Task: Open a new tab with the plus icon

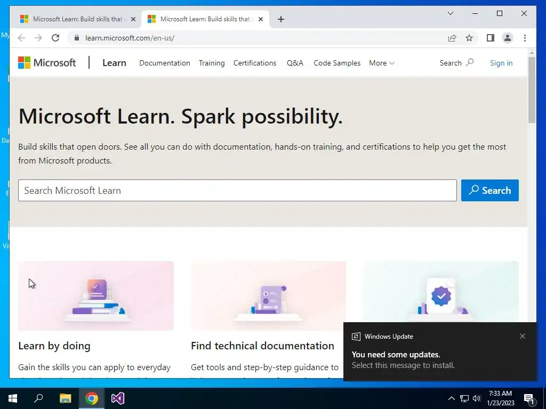Action: [281, 19]
